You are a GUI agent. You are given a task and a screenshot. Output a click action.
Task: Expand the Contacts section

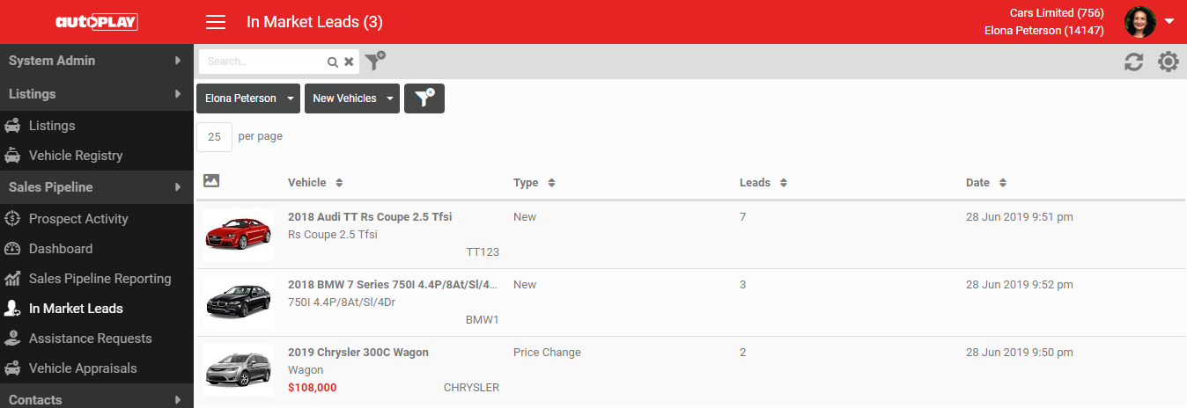tap(97, 399)
